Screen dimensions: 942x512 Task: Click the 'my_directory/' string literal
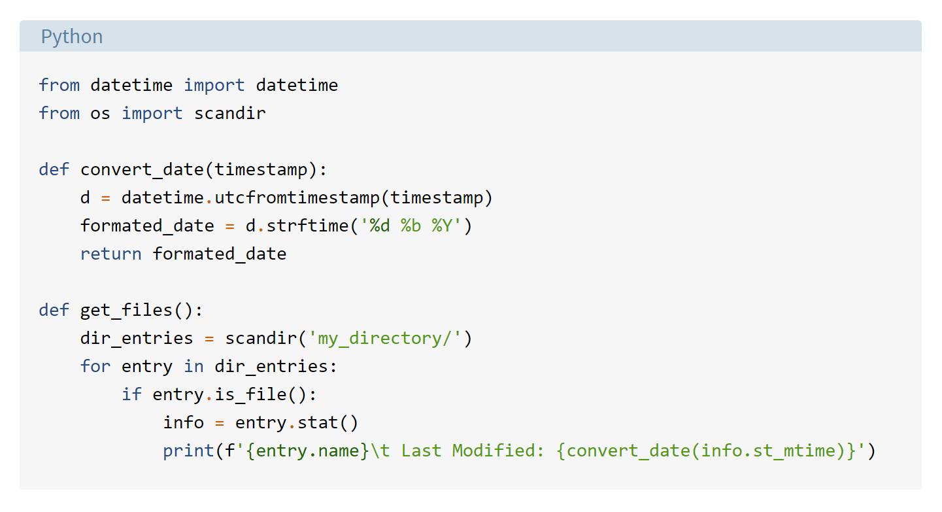tap(385, 338)
